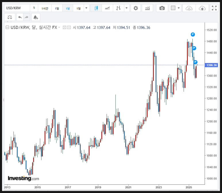Click the legend title USD/KRW, 달, 실시간 FX
Viewport: 222px width, 193px height.
pos(34,27)
